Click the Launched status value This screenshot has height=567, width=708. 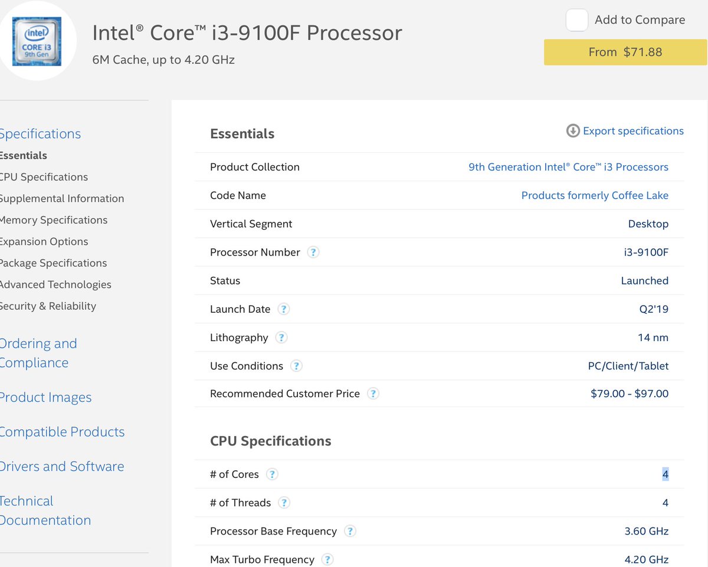tap(645, 281)
